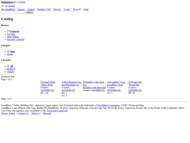Open Builders Club Hard Hat name link
This screenshot has height=143, width=190.
tap(94, 88)
